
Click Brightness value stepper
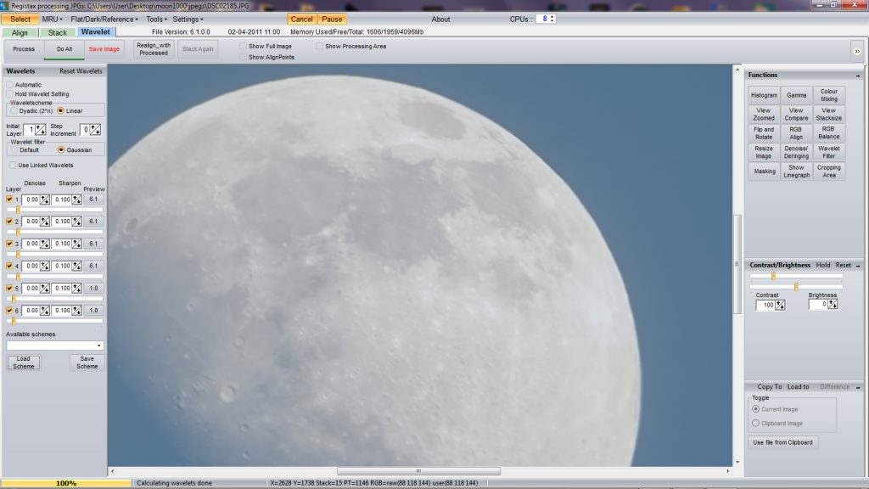833,305
